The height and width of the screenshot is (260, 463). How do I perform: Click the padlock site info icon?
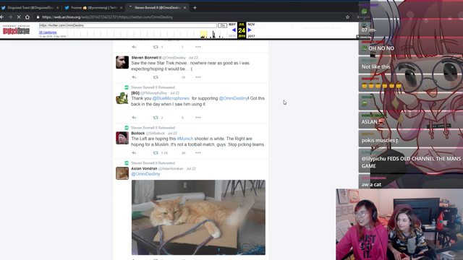pyautogui.click(x=38, y=17)
